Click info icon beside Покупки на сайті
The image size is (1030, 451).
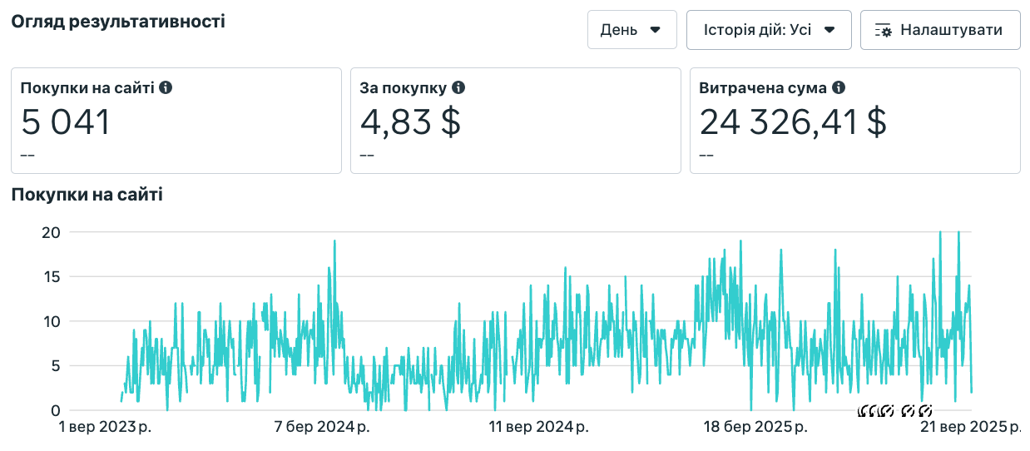click(x=166, y=87)
